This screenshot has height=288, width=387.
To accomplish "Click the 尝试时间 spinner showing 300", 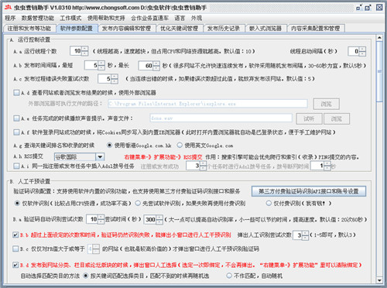I will pos(153,219).
